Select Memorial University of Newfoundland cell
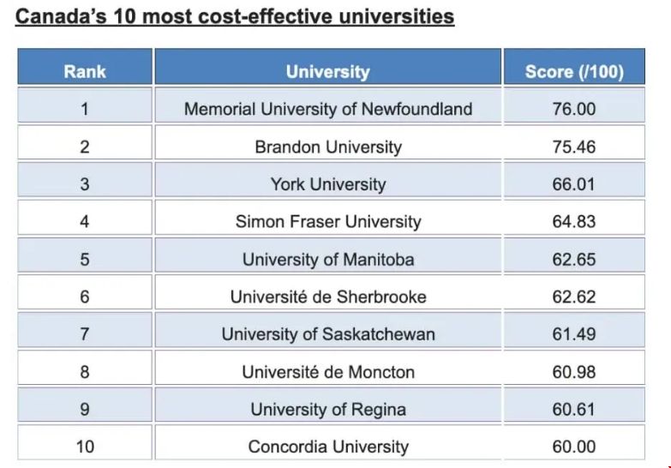 [328, 109]
